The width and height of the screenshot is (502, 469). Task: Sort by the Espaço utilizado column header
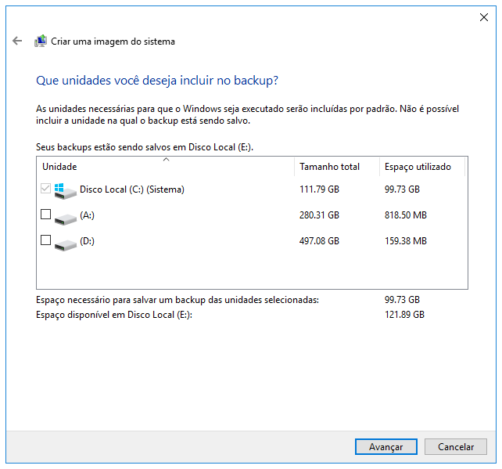(422, 167)
